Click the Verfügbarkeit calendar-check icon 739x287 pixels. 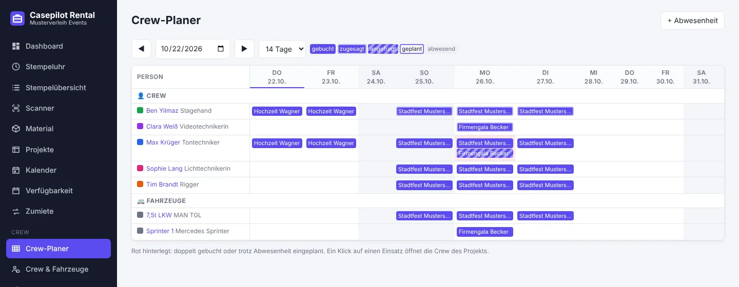click(x=16, y=191)
